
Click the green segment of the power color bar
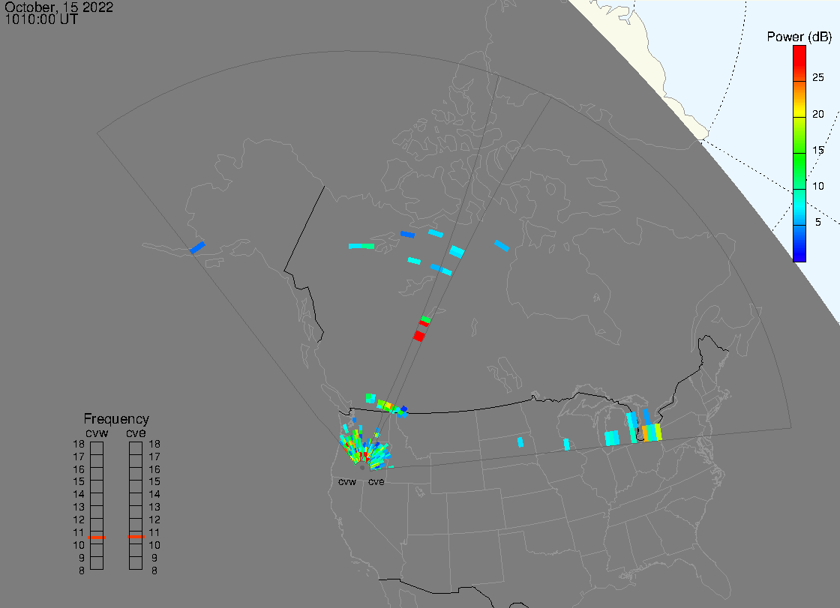799,172
